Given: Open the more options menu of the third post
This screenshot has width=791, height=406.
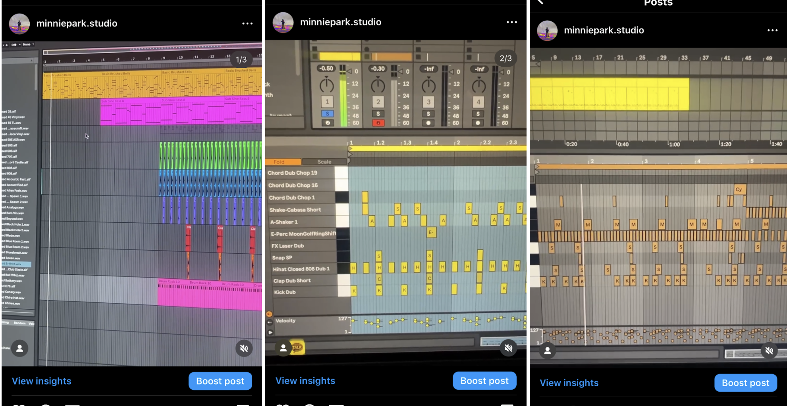Looking at the screenshot, I should click(x=772, y=31).
